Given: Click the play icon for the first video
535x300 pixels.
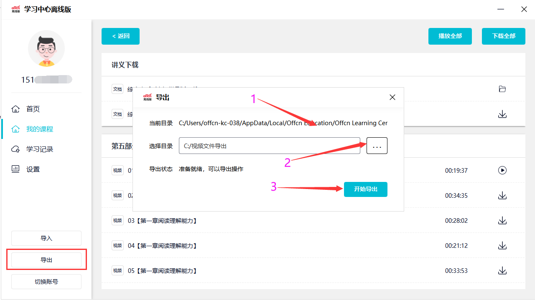Looking at the screenshot, I should point(502,170).
